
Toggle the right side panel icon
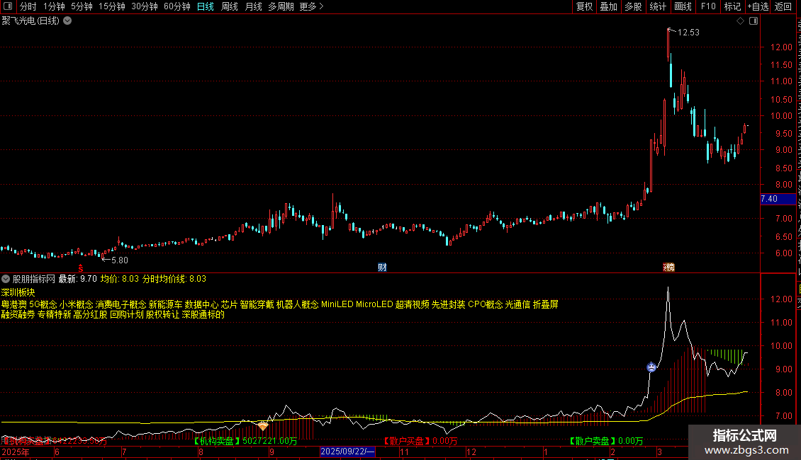[754, 21]
